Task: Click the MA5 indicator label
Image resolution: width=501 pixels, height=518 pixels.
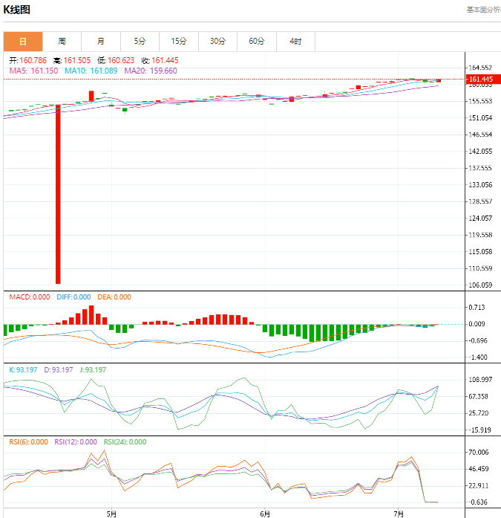Action: (33, 71)
